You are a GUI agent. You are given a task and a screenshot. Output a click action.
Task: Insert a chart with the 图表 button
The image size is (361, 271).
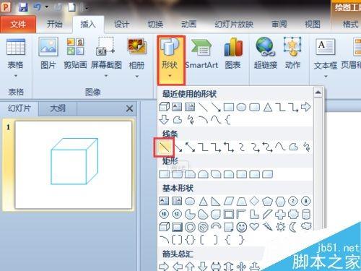point(232,54)
